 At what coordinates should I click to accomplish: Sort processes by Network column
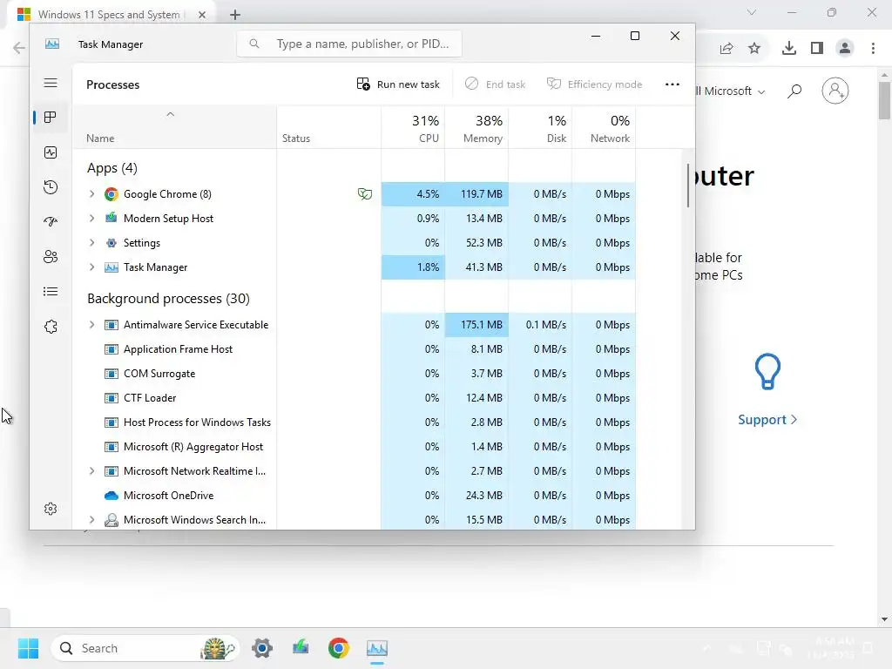[x=604, y=128]
